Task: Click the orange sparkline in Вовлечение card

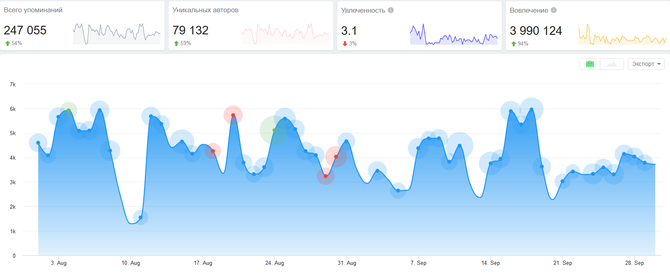Action: (622, 35)
